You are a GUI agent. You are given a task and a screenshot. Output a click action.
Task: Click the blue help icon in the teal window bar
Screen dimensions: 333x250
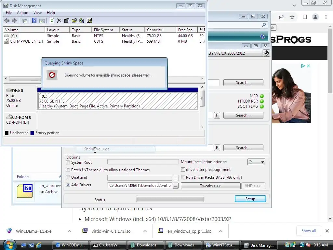pos(263,36)
